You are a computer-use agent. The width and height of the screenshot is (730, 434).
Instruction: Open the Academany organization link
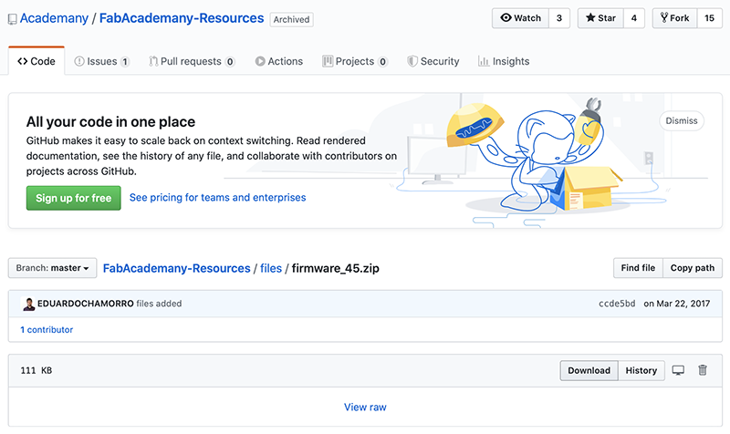54,18
